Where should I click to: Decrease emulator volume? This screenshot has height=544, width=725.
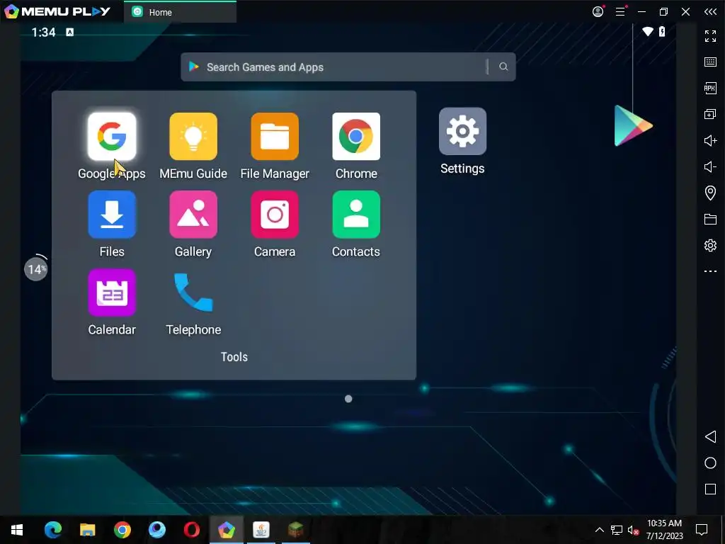point(710,166)
